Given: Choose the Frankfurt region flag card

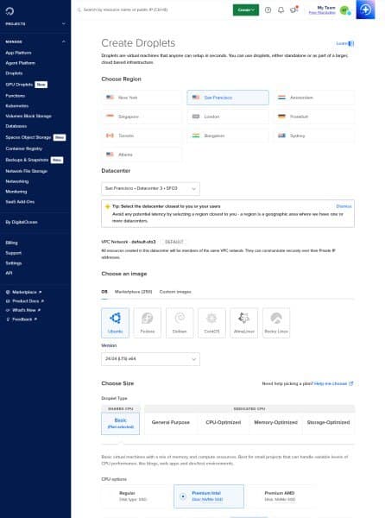Looking at the screenshot, I should point(314,117).
